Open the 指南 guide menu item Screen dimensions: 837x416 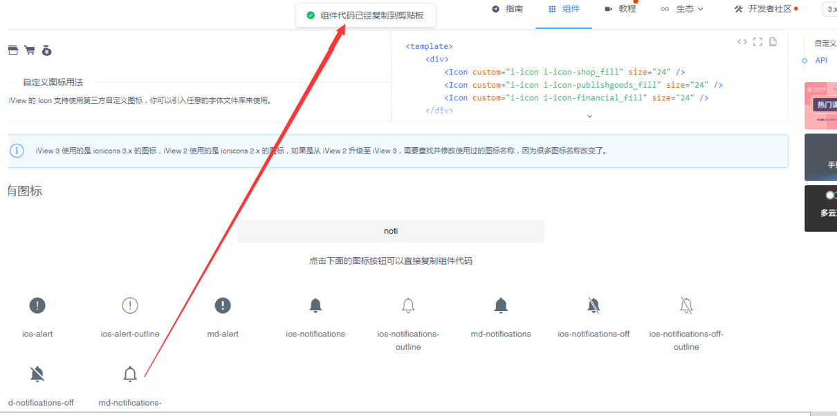507,9
